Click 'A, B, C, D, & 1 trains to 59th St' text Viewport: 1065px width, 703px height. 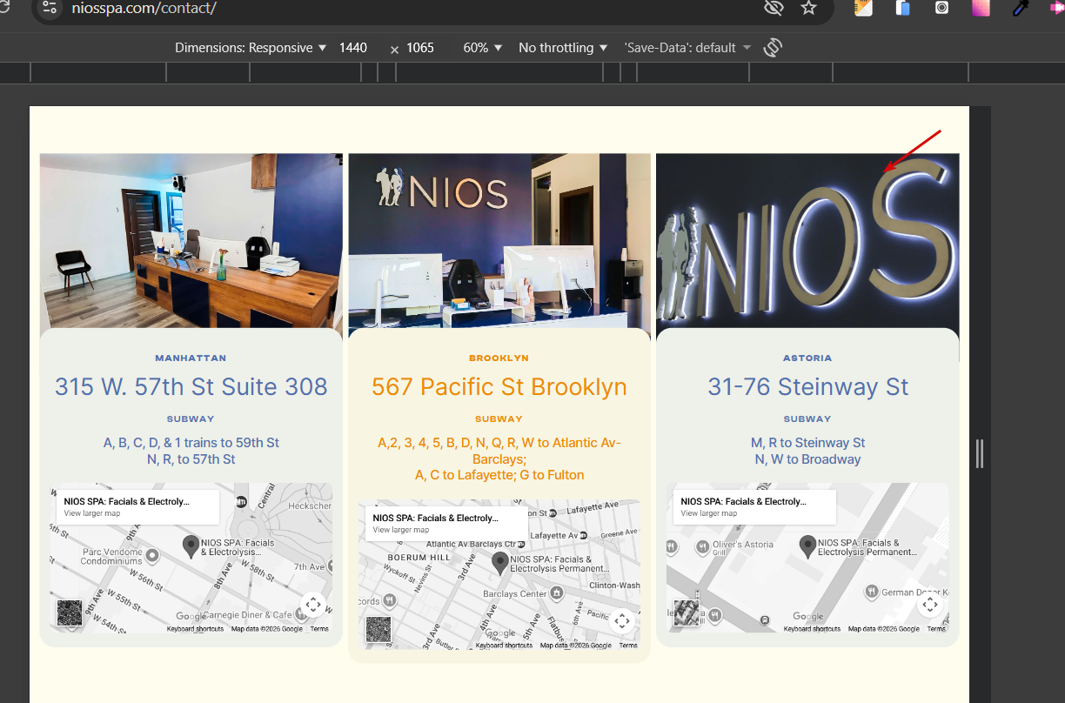click(x=191, y=443)
